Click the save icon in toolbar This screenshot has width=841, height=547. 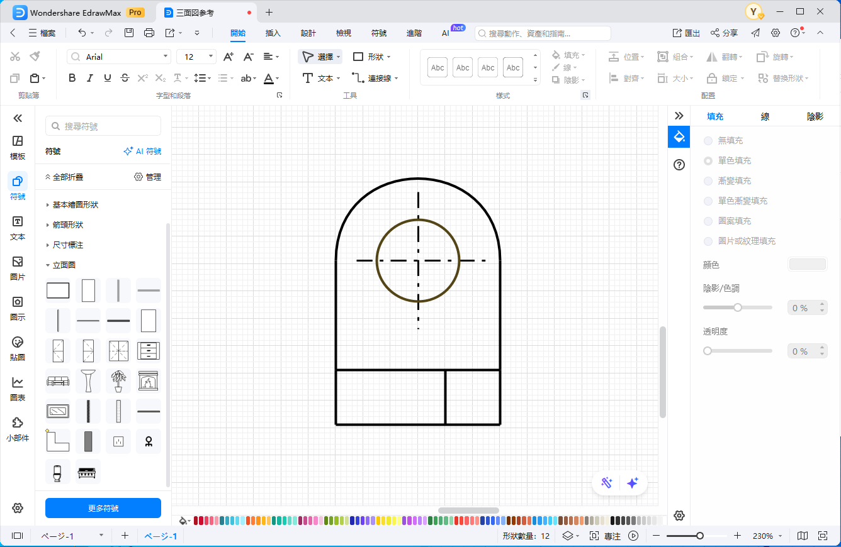pos(129,33)
